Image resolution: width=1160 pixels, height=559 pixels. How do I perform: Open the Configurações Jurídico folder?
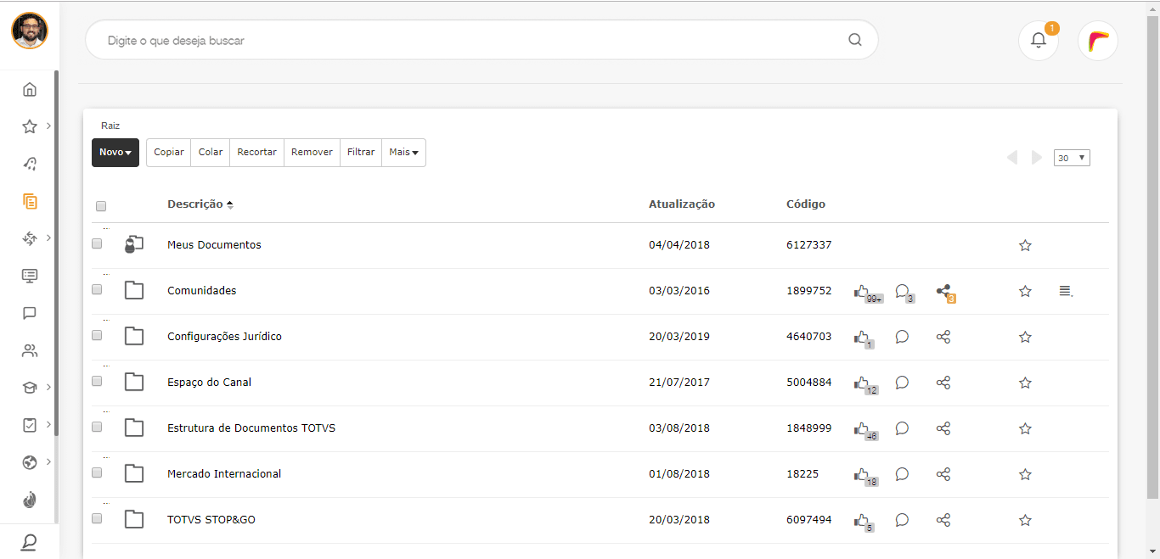coord(224,337)
